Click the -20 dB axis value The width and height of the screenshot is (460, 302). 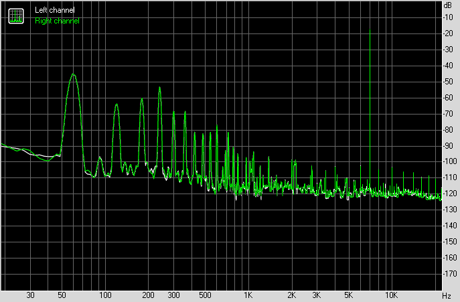coord(448,33)
